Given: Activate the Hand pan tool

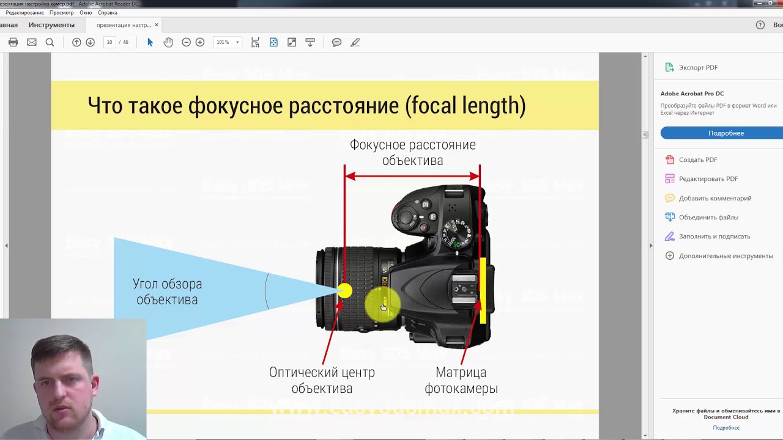Looking at the screenshot, I should (x=168, y=42).
